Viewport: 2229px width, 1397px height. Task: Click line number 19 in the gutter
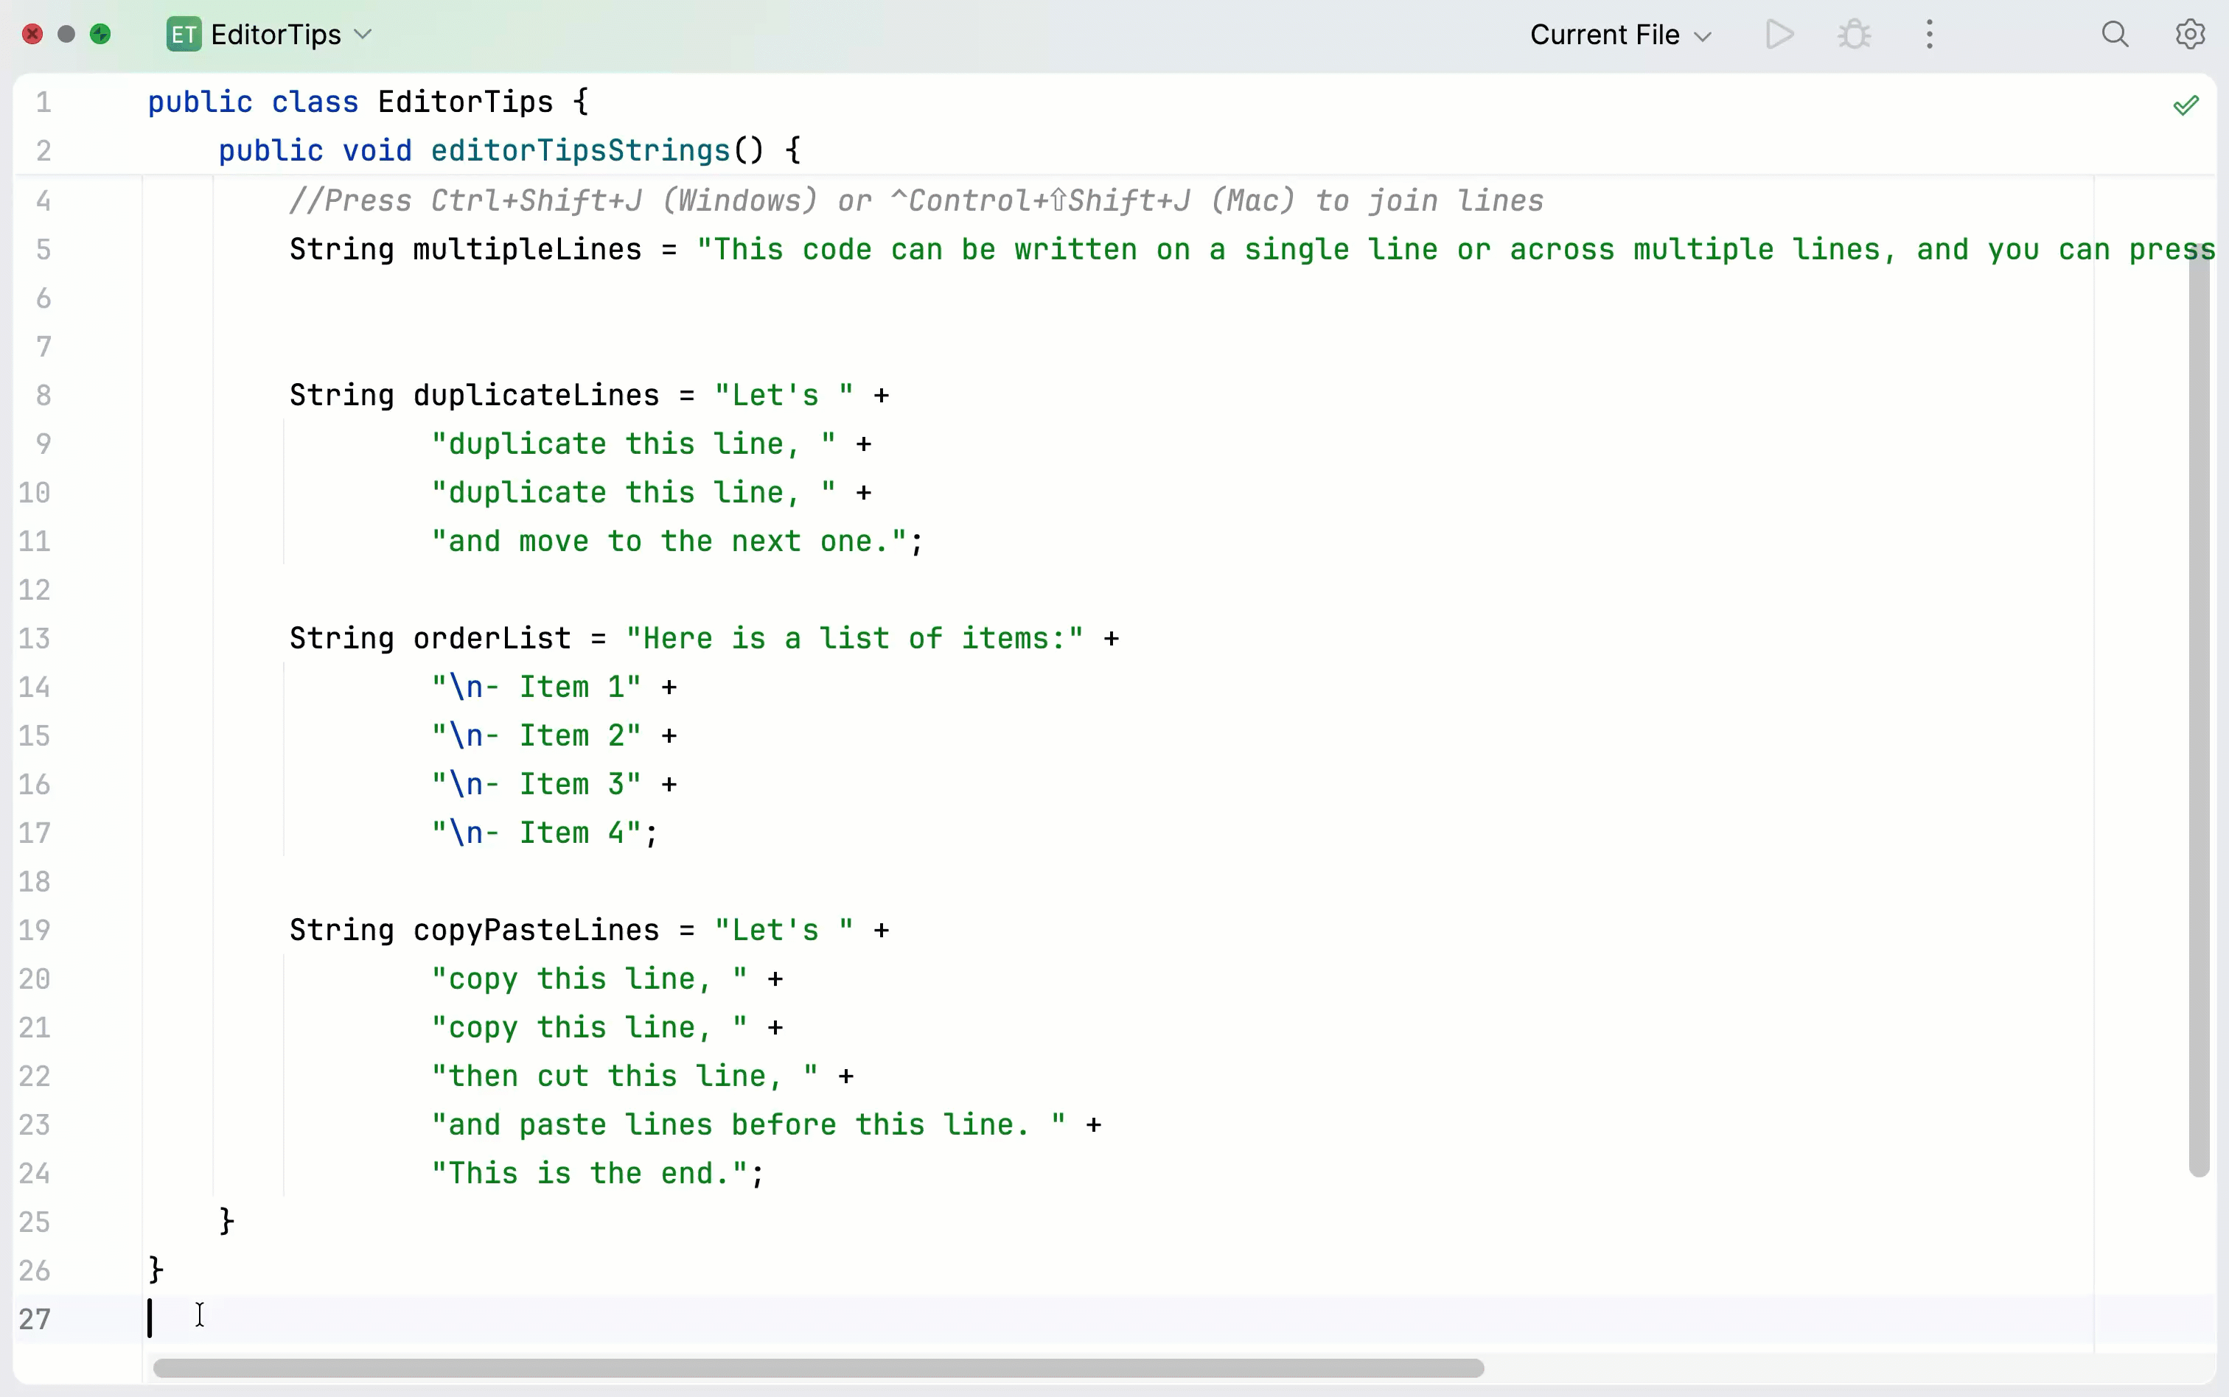[x=35, y=931]
